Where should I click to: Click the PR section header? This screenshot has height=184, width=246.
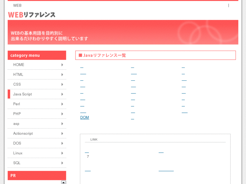pos(37,176)
